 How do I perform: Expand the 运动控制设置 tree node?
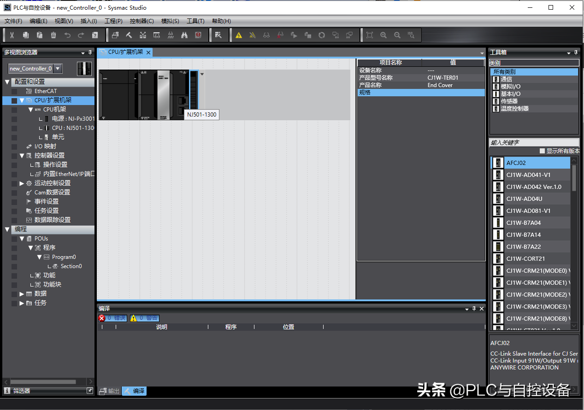pos(22,183)
